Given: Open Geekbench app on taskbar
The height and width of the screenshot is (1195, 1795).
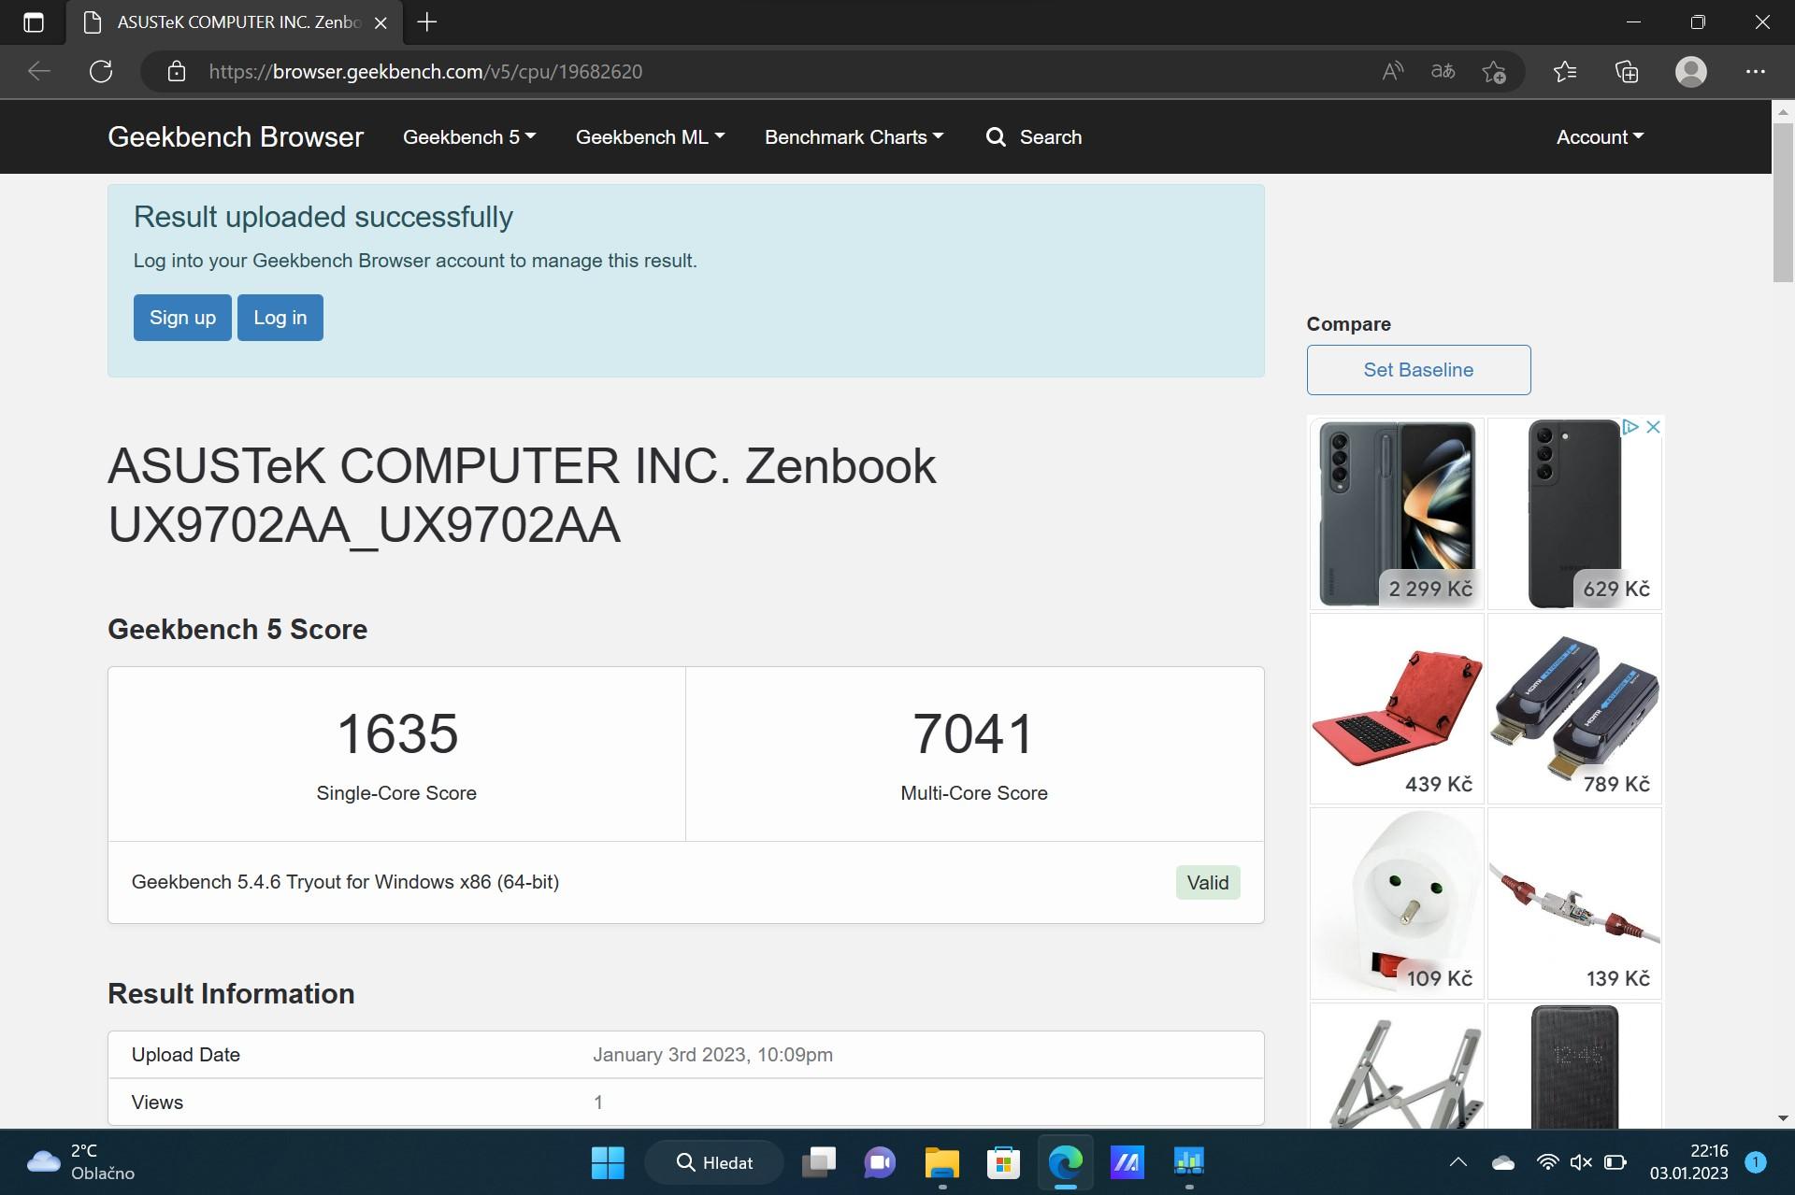Looking at the screenshot, I should (x=1188, y=1162).
